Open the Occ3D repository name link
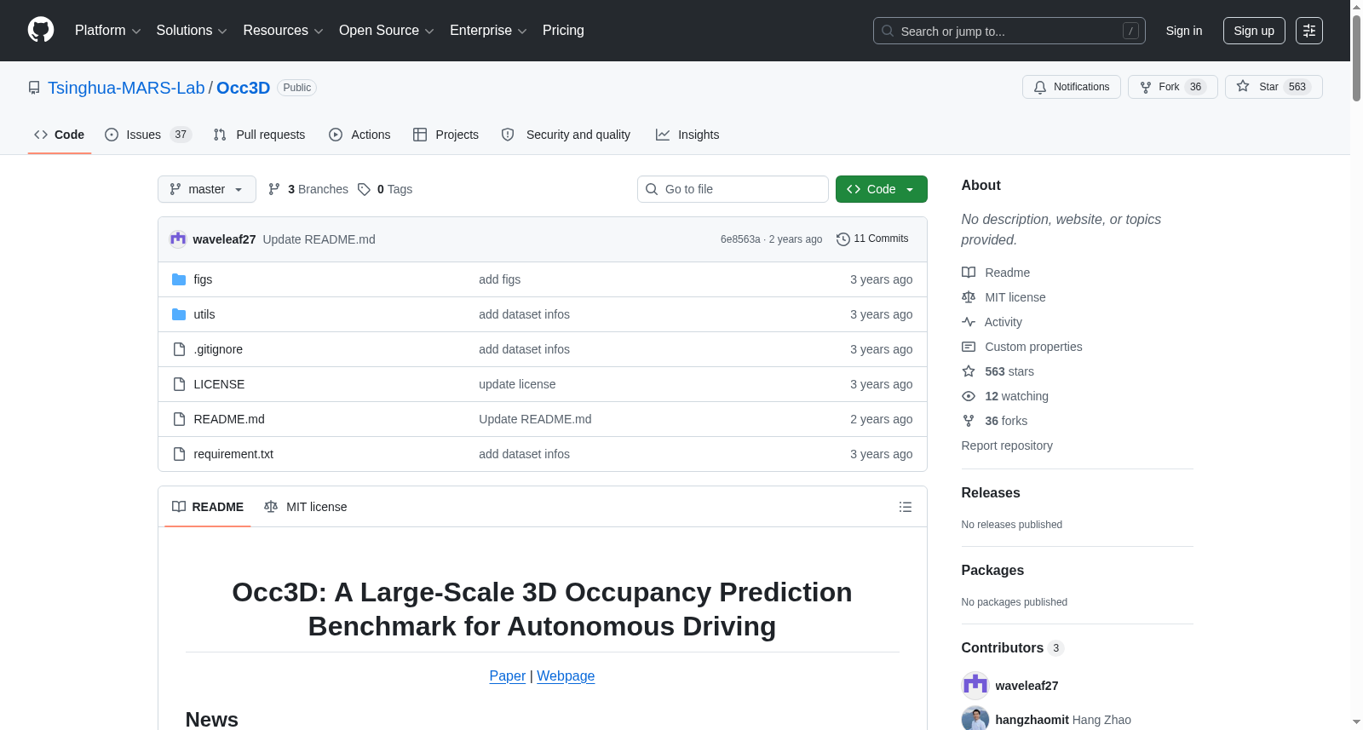This screenshot has width=1363, height=730. click(243, 88)
